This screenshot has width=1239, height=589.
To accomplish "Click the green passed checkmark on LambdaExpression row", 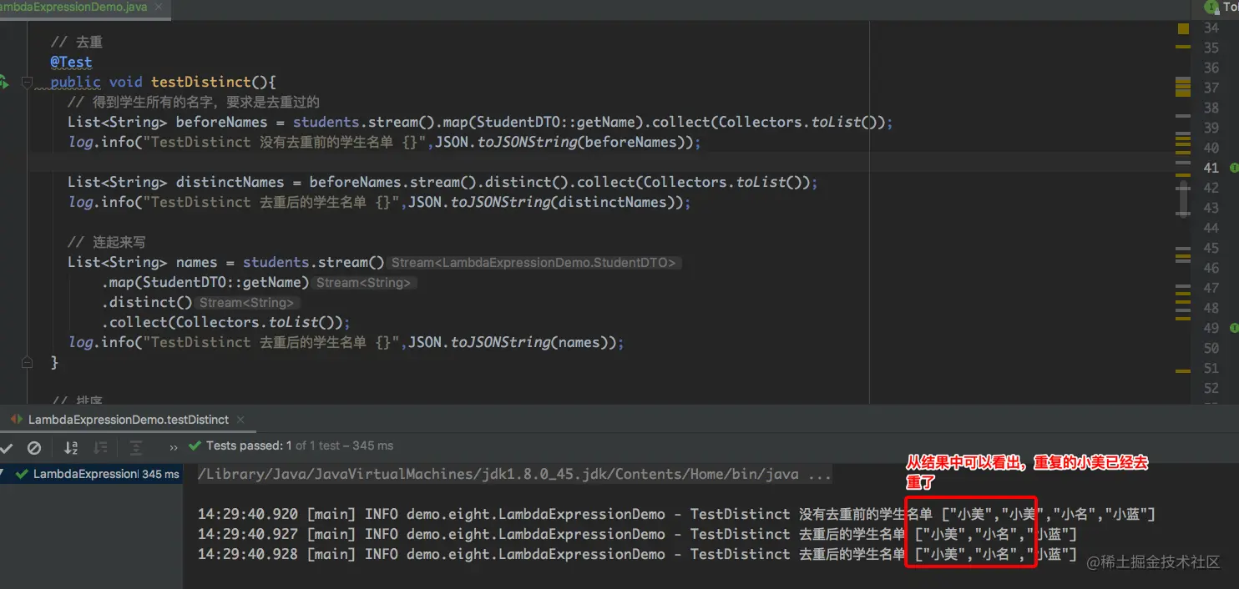I will 23,474.
